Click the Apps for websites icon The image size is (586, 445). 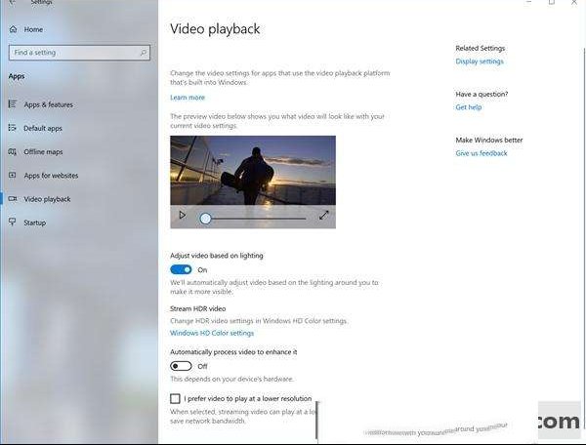click(13, 175)
